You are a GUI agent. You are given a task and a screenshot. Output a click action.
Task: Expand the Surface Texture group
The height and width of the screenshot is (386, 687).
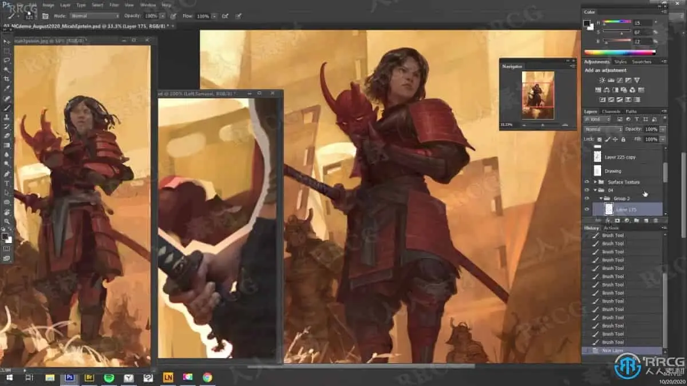coord(595,182)
